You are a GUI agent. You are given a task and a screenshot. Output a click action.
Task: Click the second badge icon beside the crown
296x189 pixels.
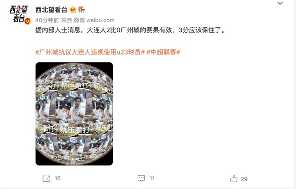(x=81, y=10)
